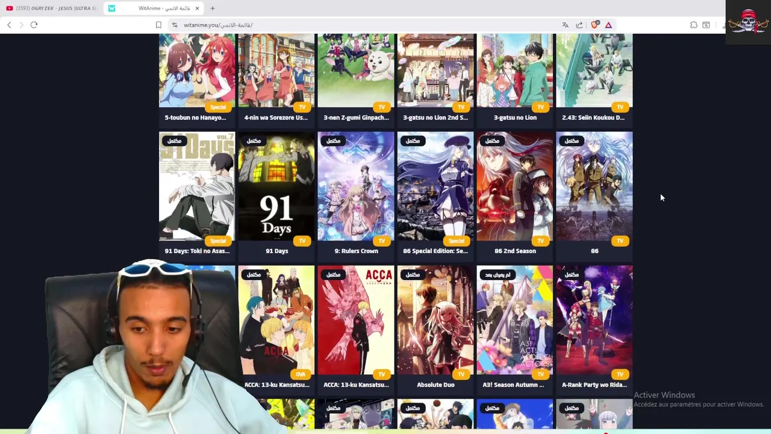Select the WitAnime tab

(154, 8)
